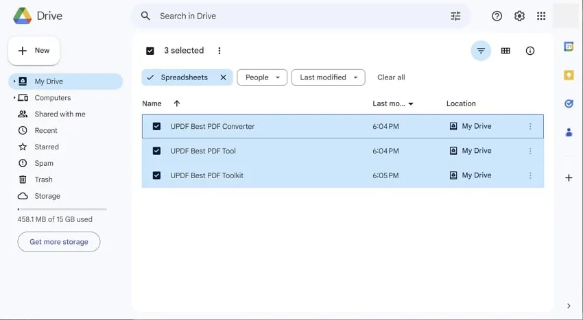The height and width of the screenshot is (320, 583).
Task: Open advanced search filter options icon
Action: tap(455, 16)
